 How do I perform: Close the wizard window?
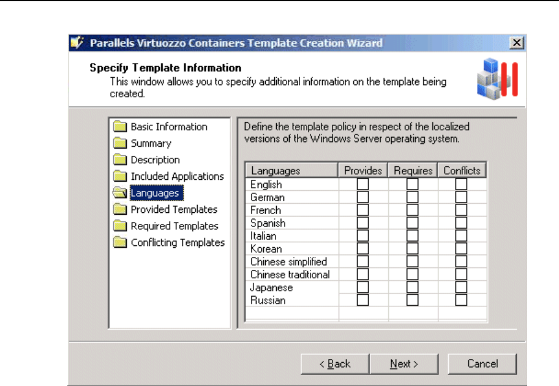click(517, 43)
